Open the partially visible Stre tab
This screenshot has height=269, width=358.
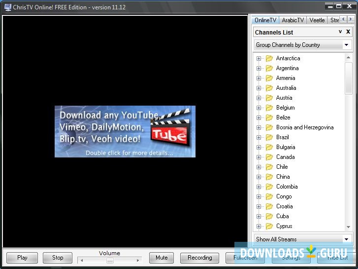334,20
